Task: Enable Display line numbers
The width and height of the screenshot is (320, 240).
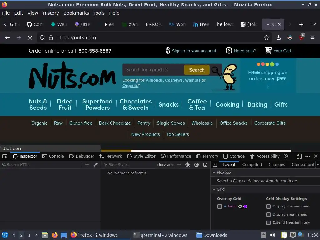Action: (268, 207)
